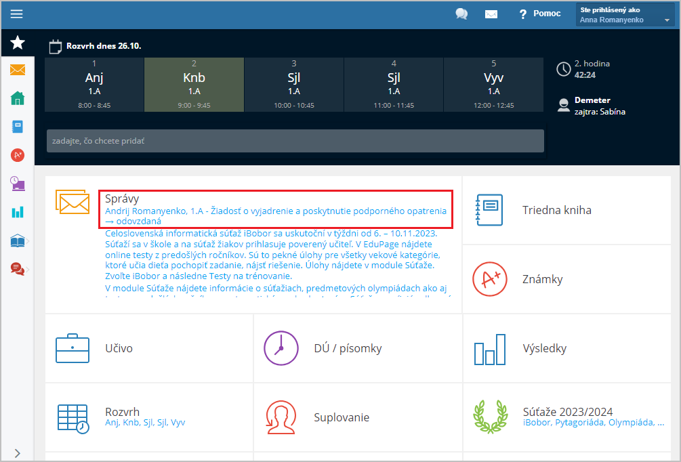681x462 pixels.
Task: Open the Správy envelope tile icon
Action: (73, 202)
